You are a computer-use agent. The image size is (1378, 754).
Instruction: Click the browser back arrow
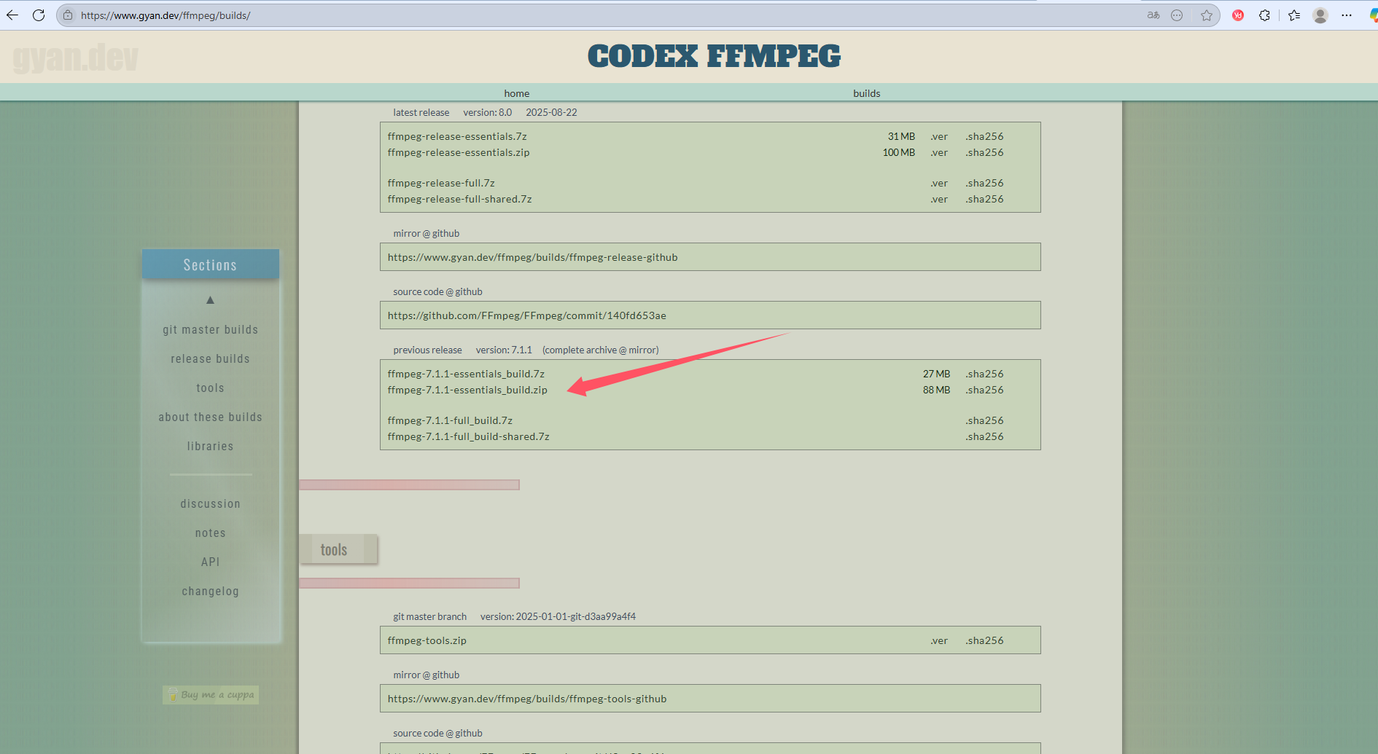(12, 15)
